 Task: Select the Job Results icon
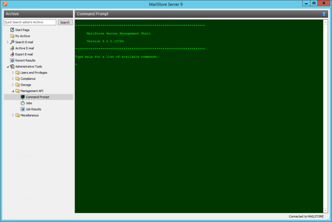pyautogui.click(x=23, y=109)
